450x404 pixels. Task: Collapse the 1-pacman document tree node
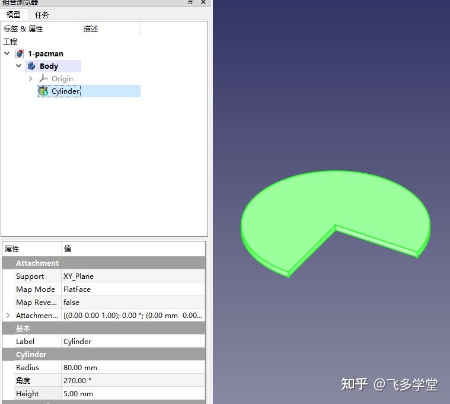7,53
